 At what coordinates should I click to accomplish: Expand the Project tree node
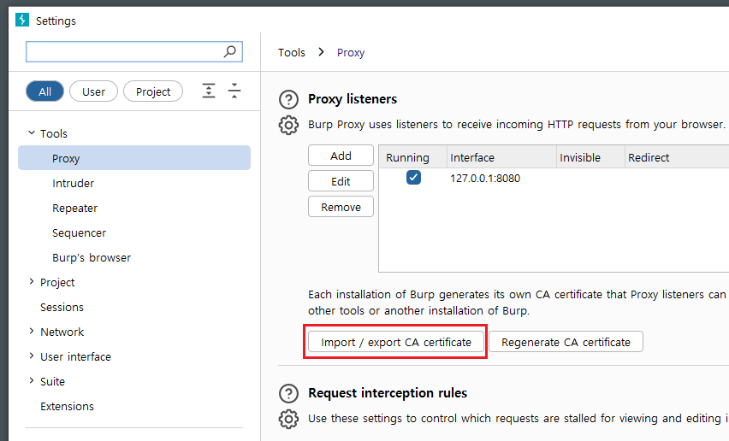[x=32, y=281]
